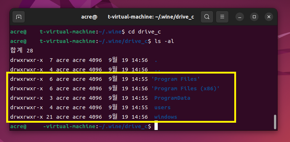
Task: Click the 'Program Files' directory name
Action: pos(176,79)
